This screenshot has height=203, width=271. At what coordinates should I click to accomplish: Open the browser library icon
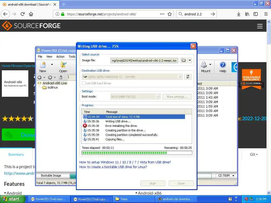point(247,14)
